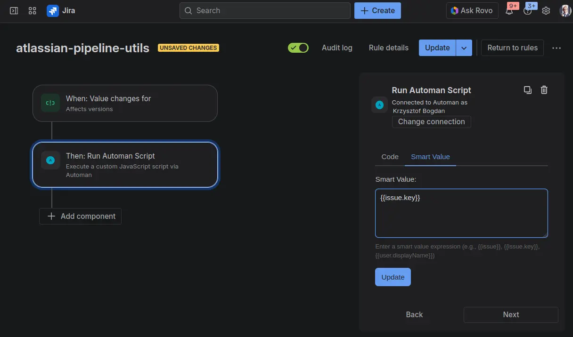Select the When: Value changes for trigger

click(x=125, y=103)
